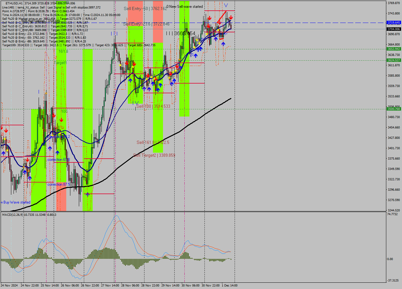Screen dimensions: 402x289
Task: Select the '25 Nov 14:00' time axis label
Action: pyautogui.click(x=50, y=286)
